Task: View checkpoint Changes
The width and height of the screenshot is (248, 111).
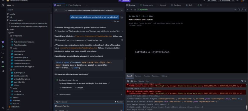Action: [x=79, y=88]
